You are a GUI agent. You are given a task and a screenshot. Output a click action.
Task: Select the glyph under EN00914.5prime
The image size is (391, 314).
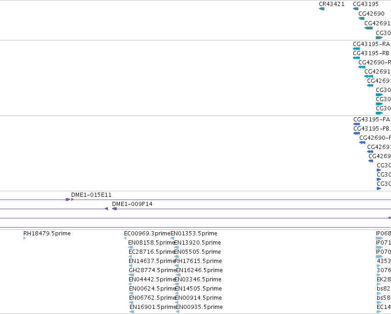pyautogui.click(x=177, y=303)
